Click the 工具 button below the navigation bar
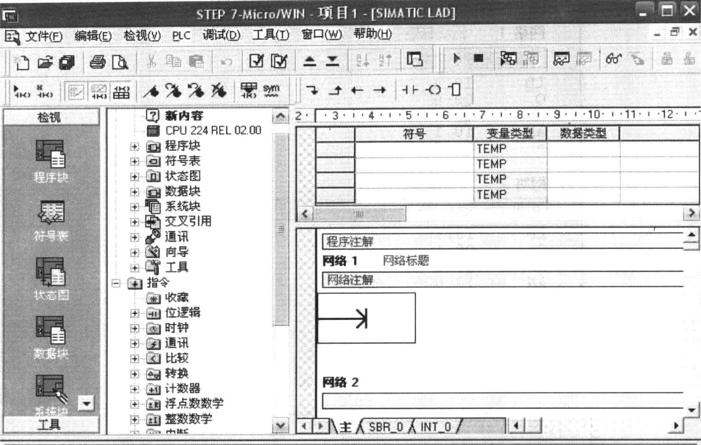This screenshot has width=701, height=445. (x=51, y=425)
